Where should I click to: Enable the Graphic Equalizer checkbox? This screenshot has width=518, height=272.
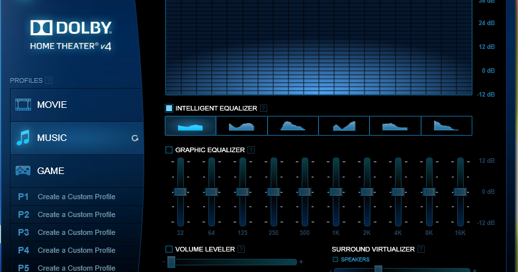point(169,150)
